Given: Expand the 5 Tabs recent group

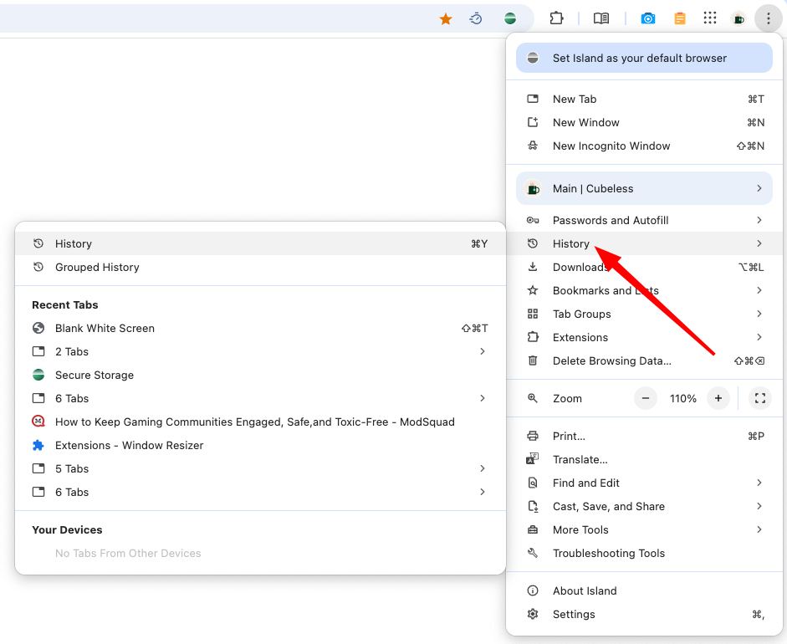Looking at the screenshot, I should coord(260,468).
